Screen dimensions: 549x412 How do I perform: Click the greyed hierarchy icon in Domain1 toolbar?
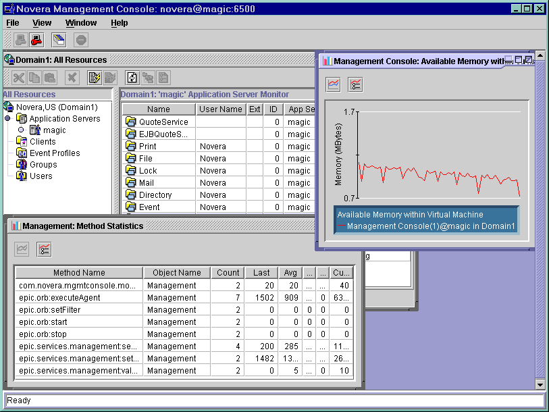(148, 78)
